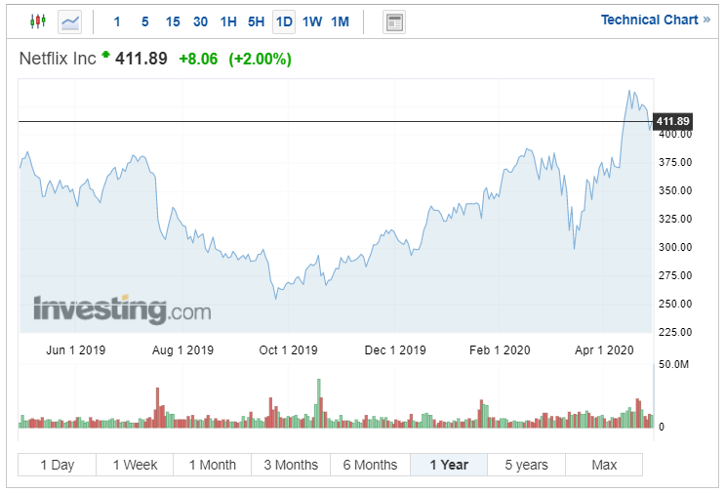The image size is (725, 492).
Task: Set interval to 5 minutes
Action: 144,21
